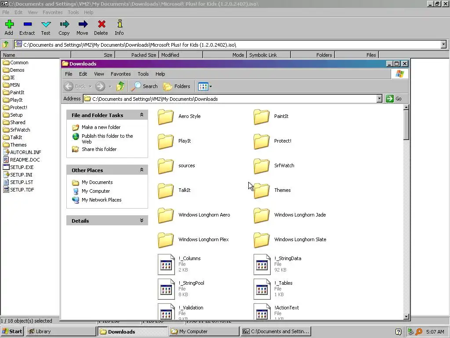Screen dimensions: 450x338
Task: Open Search in Downloads window toolbar
Action: coord(145,86)
